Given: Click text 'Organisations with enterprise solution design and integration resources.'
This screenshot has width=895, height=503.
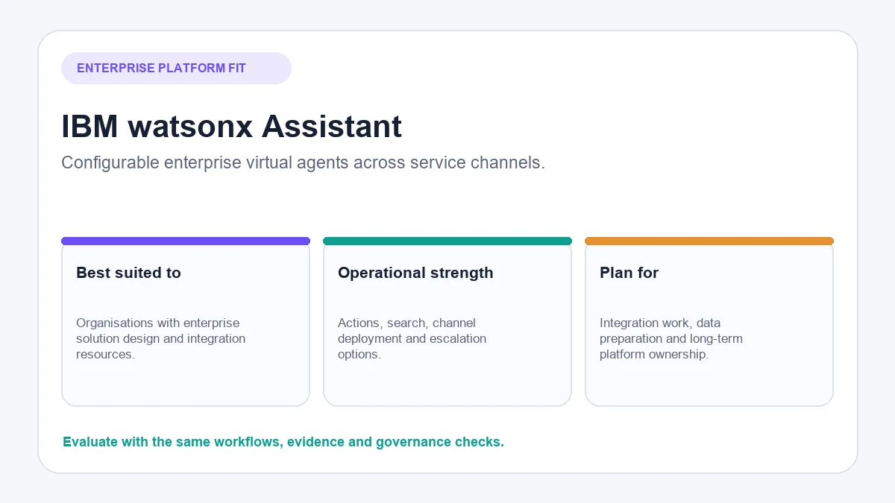Looking at the screenshot, I should tap(161, 338).
